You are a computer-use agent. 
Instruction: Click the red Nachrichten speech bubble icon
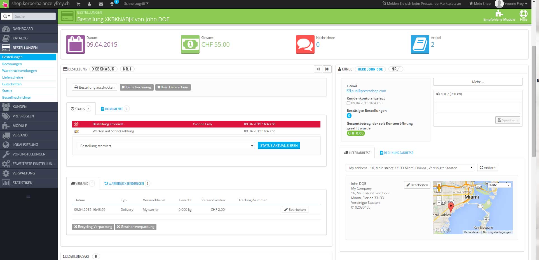pyautogui.click(x=305, y=44)
